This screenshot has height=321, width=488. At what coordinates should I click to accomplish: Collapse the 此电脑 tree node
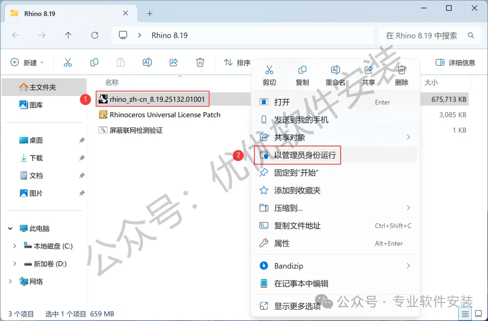coord(10,228)
